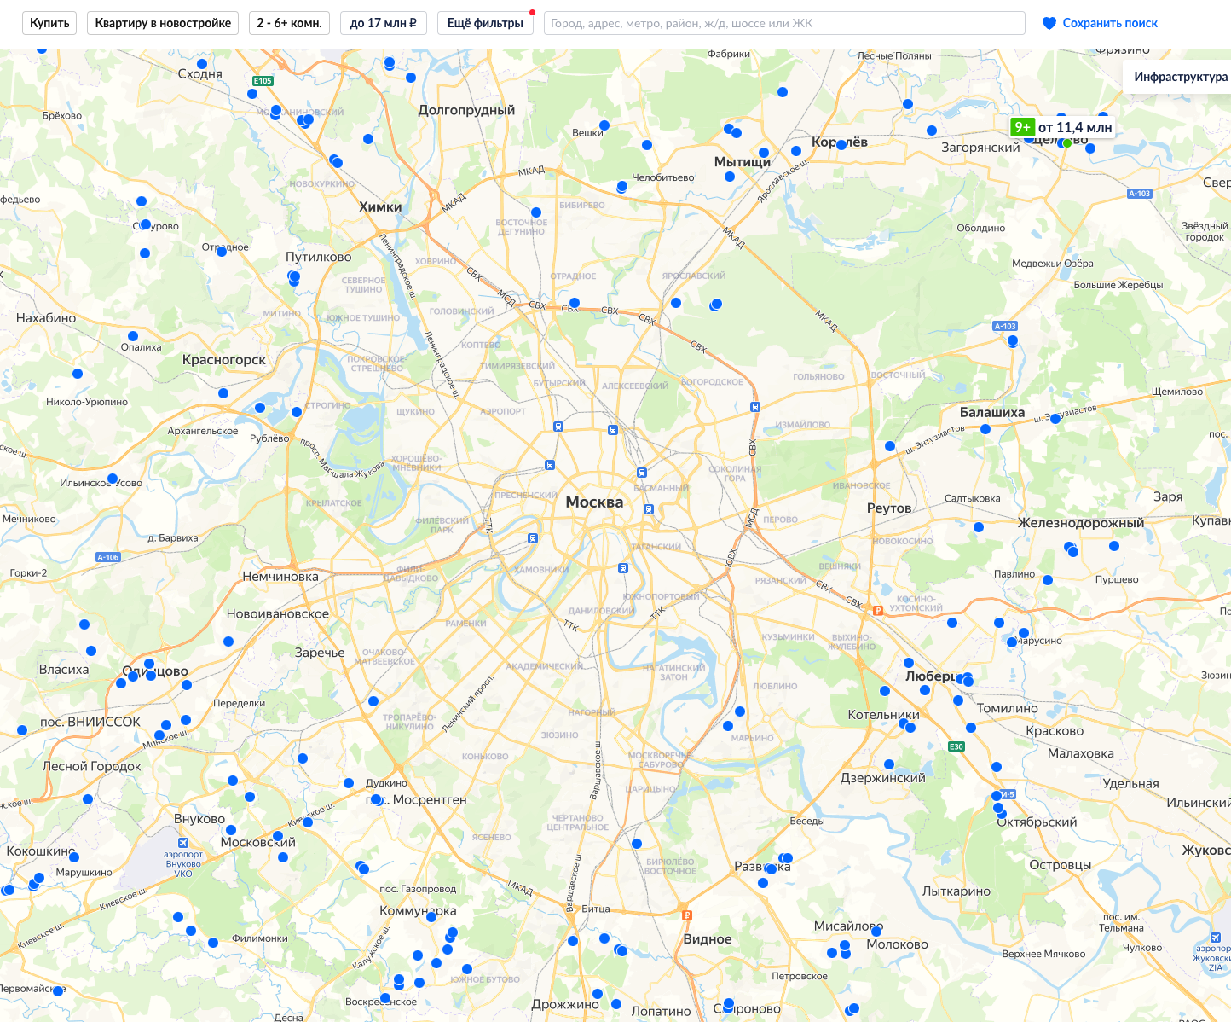Select the blue marker under Балашиха label
Image resolution: width=1231 pixels, height=1022 pixels.
(x=985, y=429)
